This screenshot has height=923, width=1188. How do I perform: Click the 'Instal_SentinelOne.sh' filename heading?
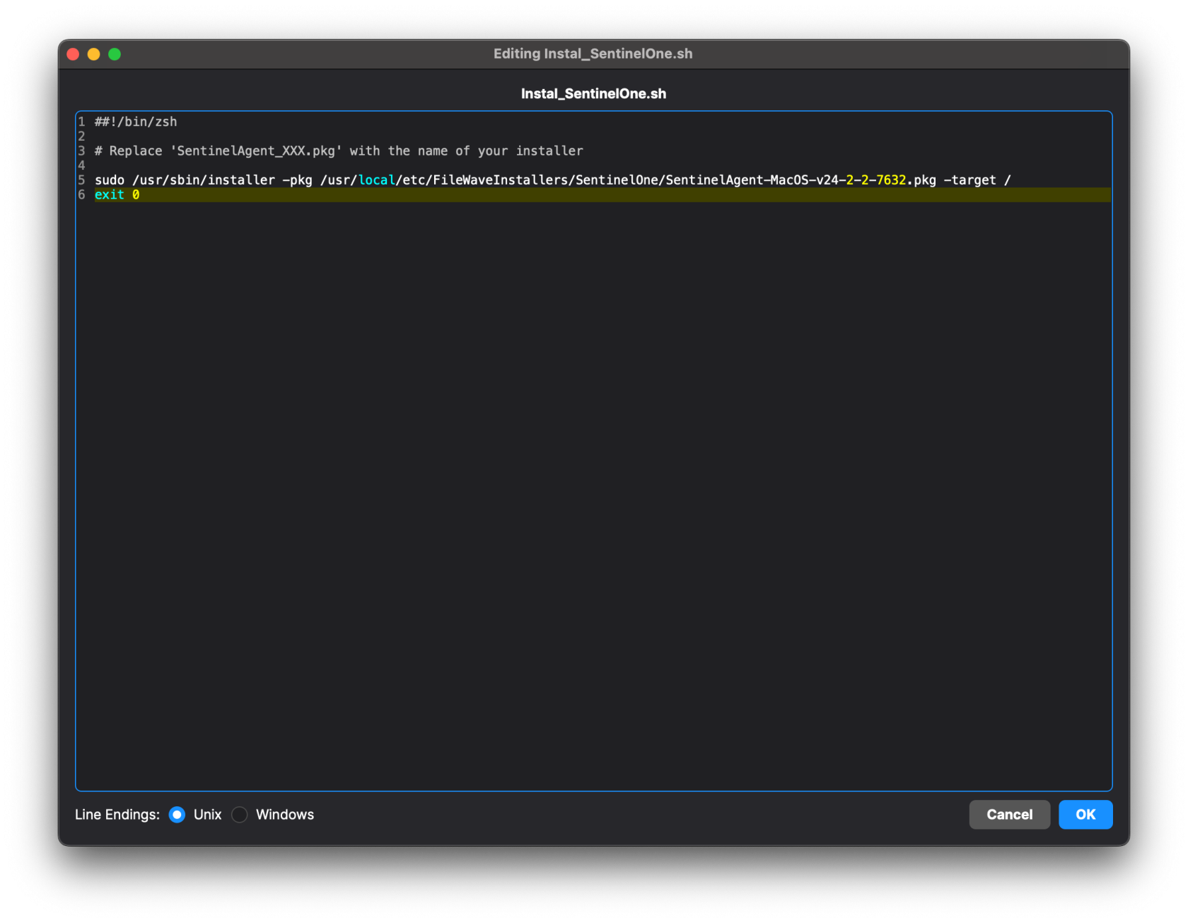pos(593,93)
